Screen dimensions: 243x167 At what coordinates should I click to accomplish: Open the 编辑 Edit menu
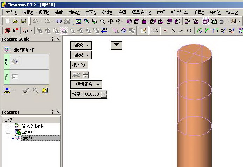(x=27, y=13)
